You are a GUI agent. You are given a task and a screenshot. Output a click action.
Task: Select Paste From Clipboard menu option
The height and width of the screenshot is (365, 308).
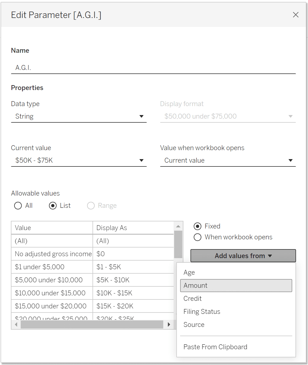coord(236,347)
